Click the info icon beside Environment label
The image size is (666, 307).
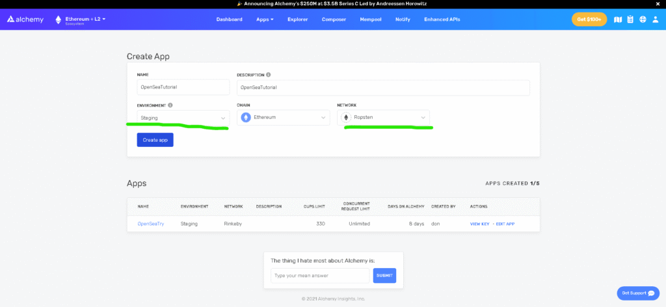170,105
